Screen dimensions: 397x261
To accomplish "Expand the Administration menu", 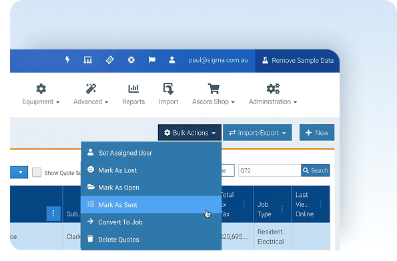I will (x=273, y=94).
